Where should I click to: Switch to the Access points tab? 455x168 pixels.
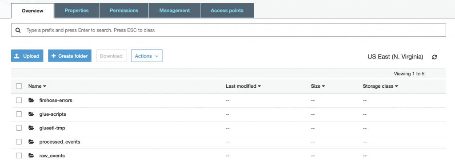point(227,11)
